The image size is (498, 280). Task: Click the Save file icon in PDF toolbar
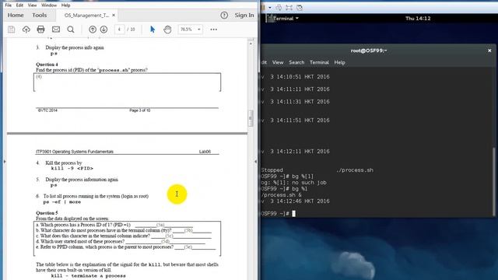click(12, 30)
